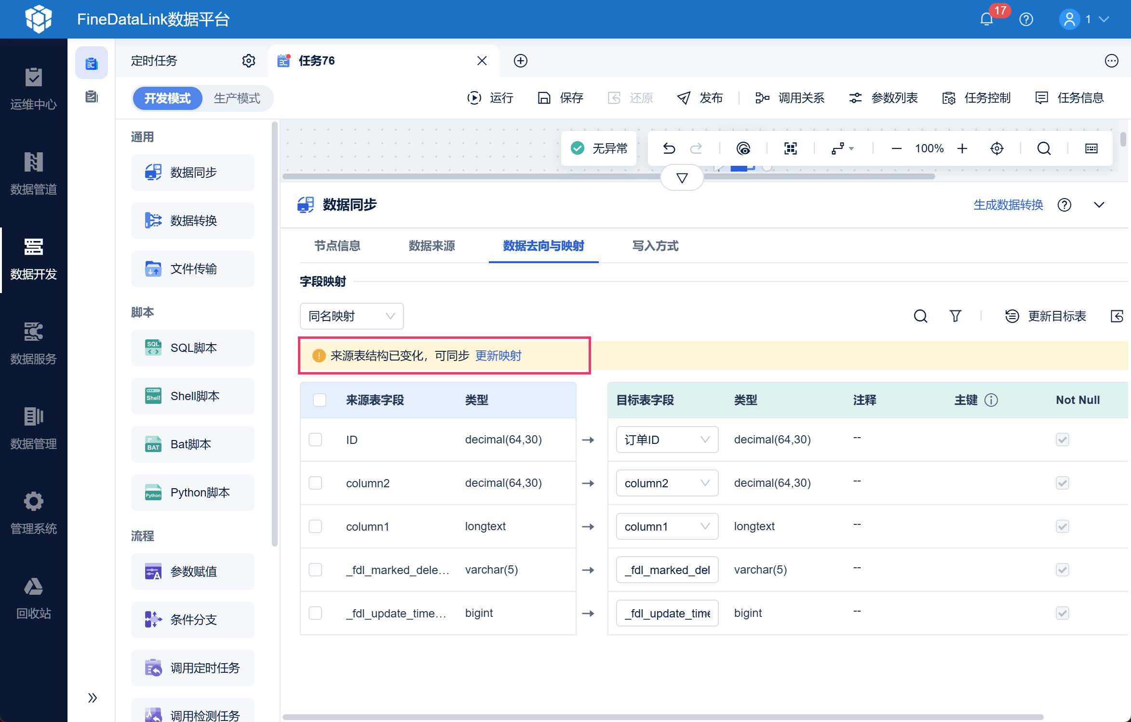Undo the last canvas action
Screen dimensions: 1131x722
[669, 148]
